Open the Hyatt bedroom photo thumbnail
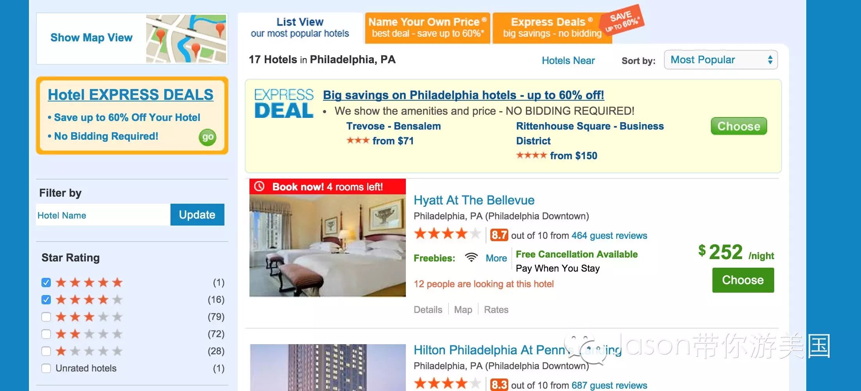The image size is (861, 391). 328,245
